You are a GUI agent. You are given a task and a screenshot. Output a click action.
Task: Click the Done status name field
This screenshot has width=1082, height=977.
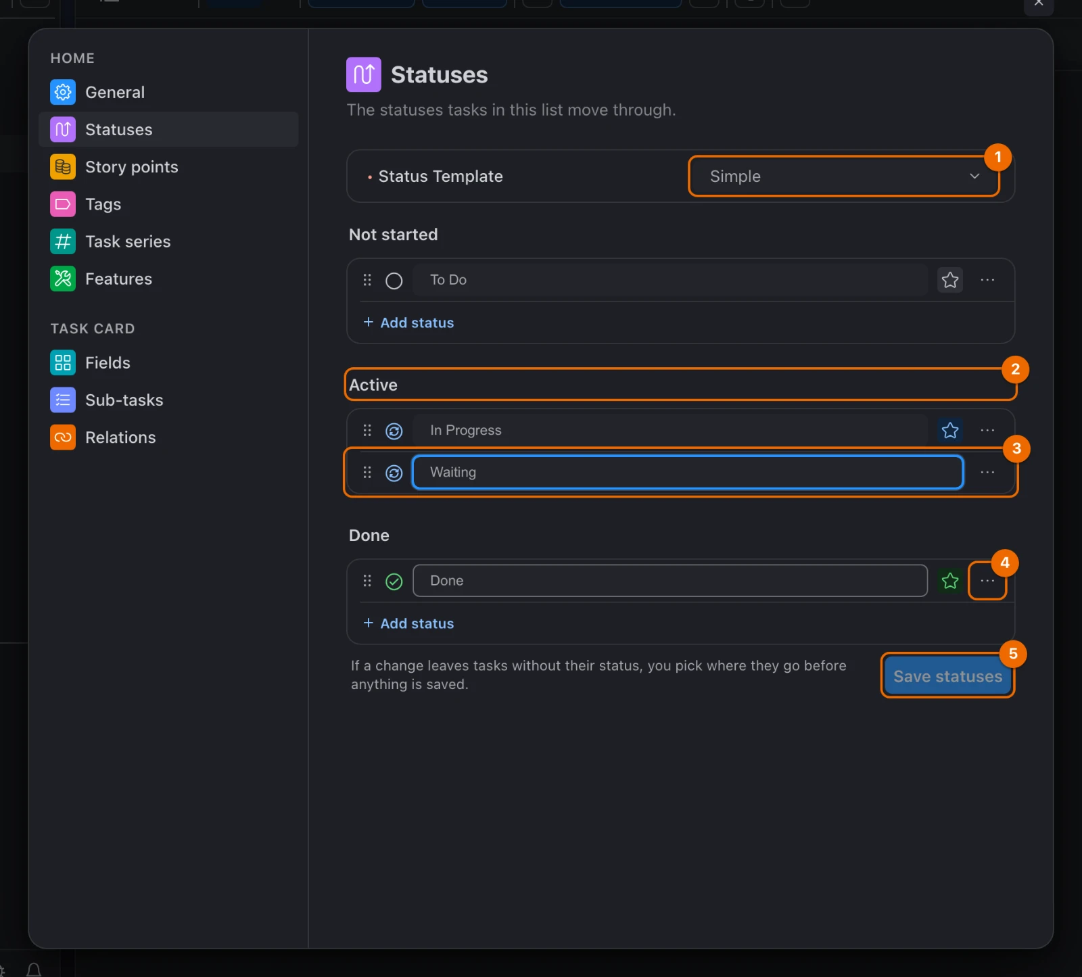[670, 580]
